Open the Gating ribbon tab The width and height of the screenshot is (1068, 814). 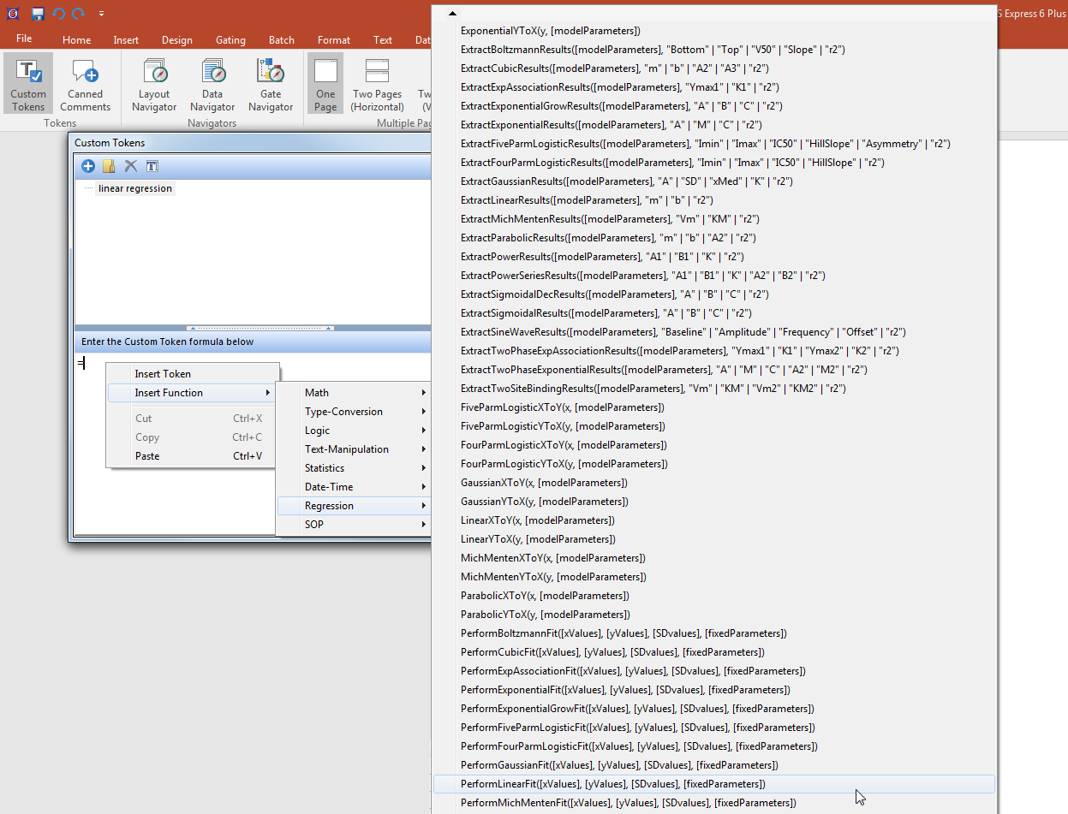pos(230,40)
